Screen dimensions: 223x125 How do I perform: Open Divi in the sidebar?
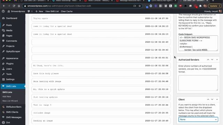[8, 123]
